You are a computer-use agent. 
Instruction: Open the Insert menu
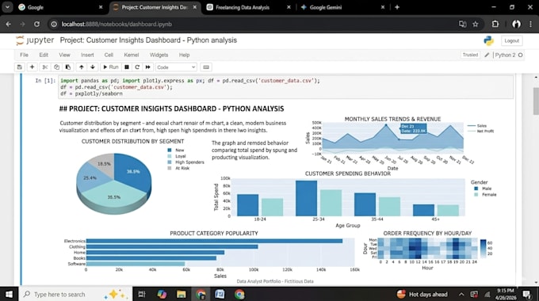point(87,55)
